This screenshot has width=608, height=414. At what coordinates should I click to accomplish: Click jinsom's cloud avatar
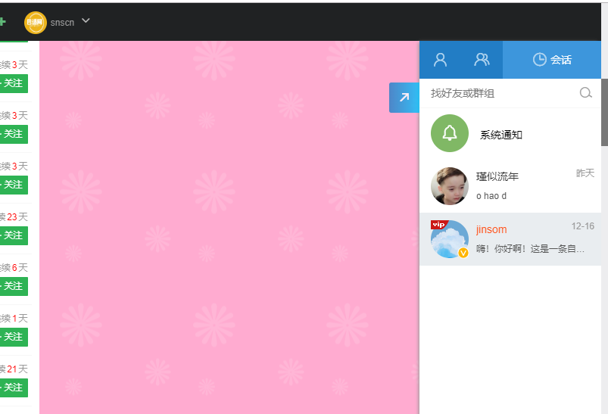[447, 240]
